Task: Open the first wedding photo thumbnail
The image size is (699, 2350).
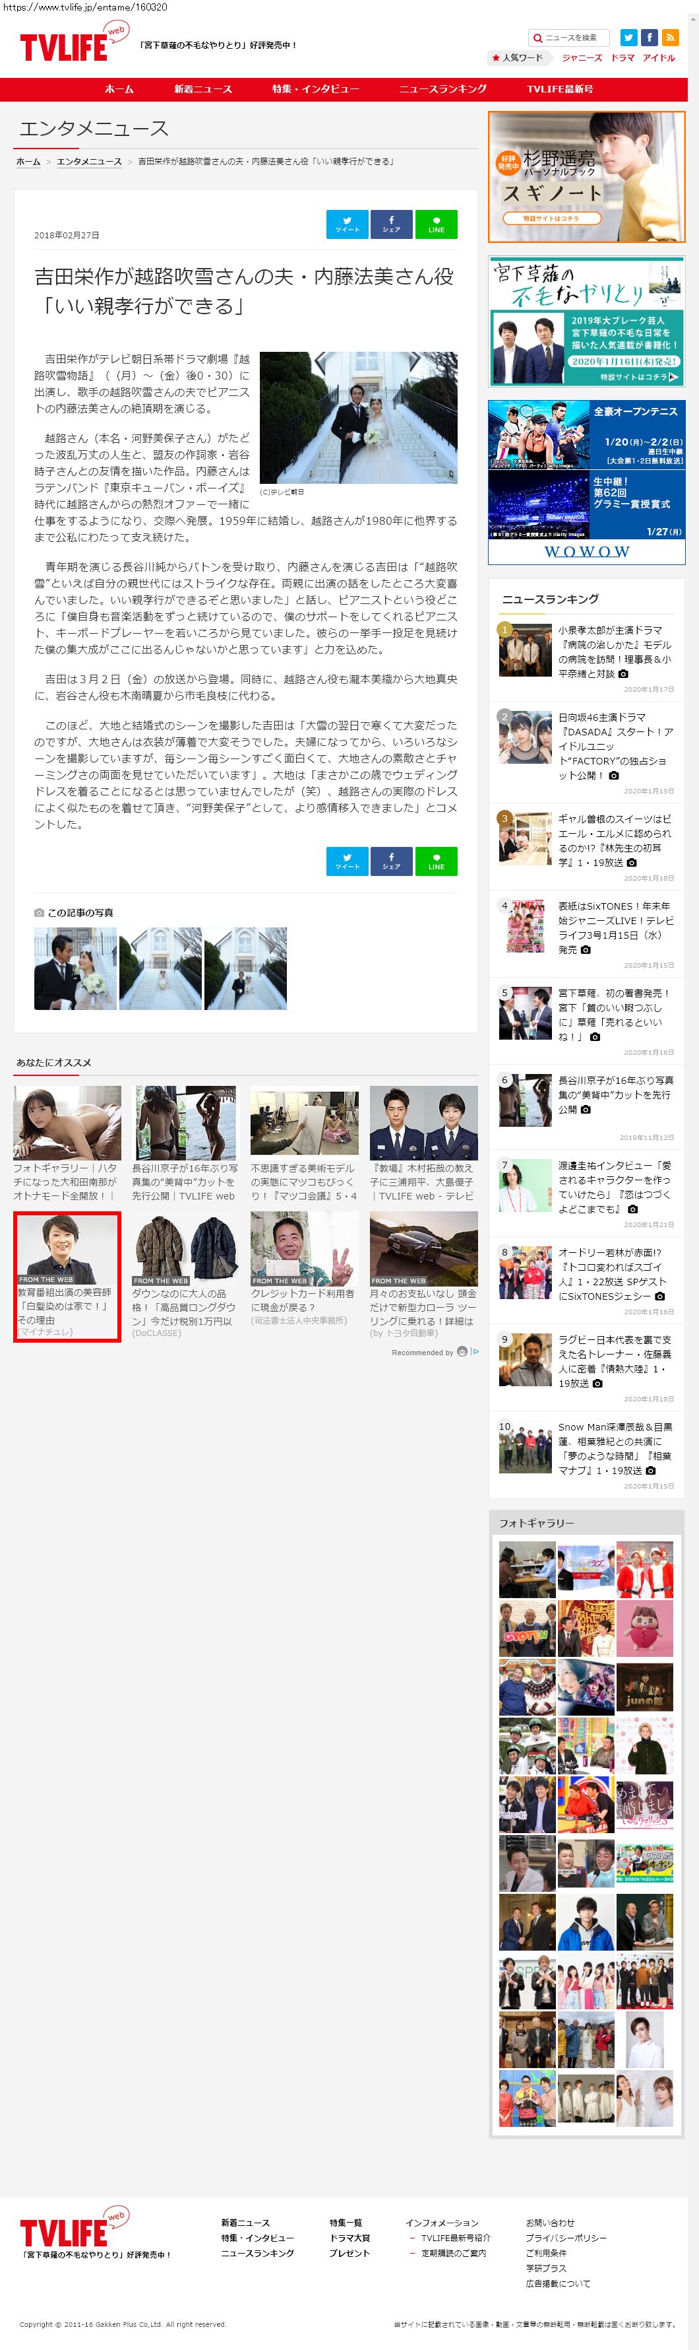Action: pyautogui.click(x=75, y=968)
